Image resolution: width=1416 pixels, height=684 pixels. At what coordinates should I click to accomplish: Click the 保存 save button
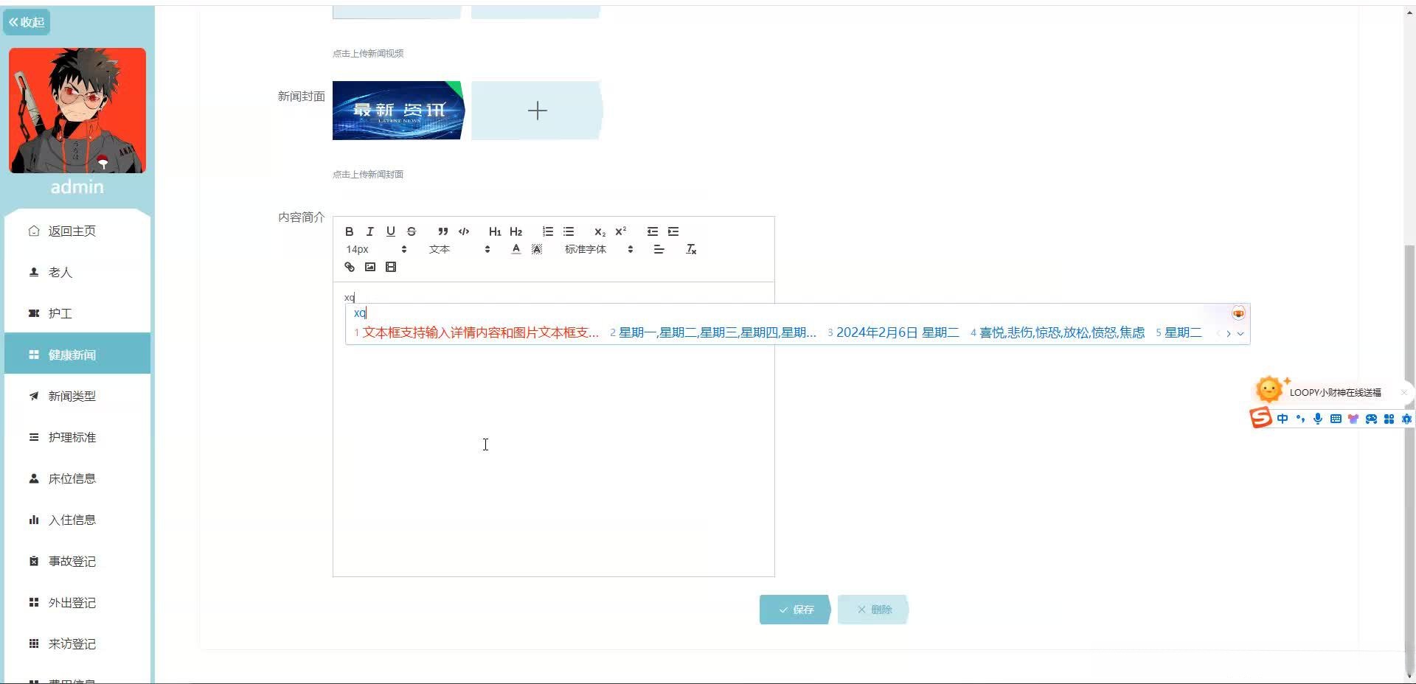coord(795,610)
